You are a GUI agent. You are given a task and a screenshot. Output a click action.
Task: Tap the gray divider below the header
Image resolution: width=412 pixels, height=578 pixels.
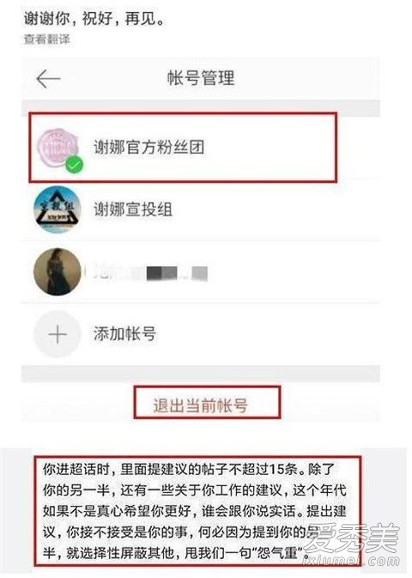tap(201, 106)
